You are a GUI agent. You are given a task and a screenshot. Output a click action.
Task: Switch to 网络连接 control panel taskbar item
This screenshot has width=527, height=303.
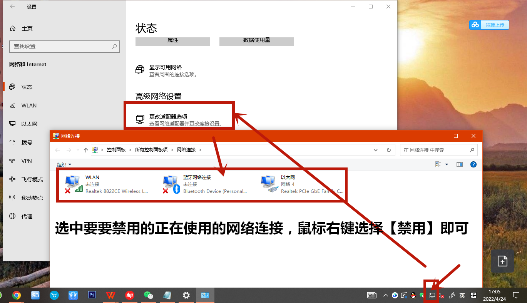pyautogui.click(x=205, y=295)
